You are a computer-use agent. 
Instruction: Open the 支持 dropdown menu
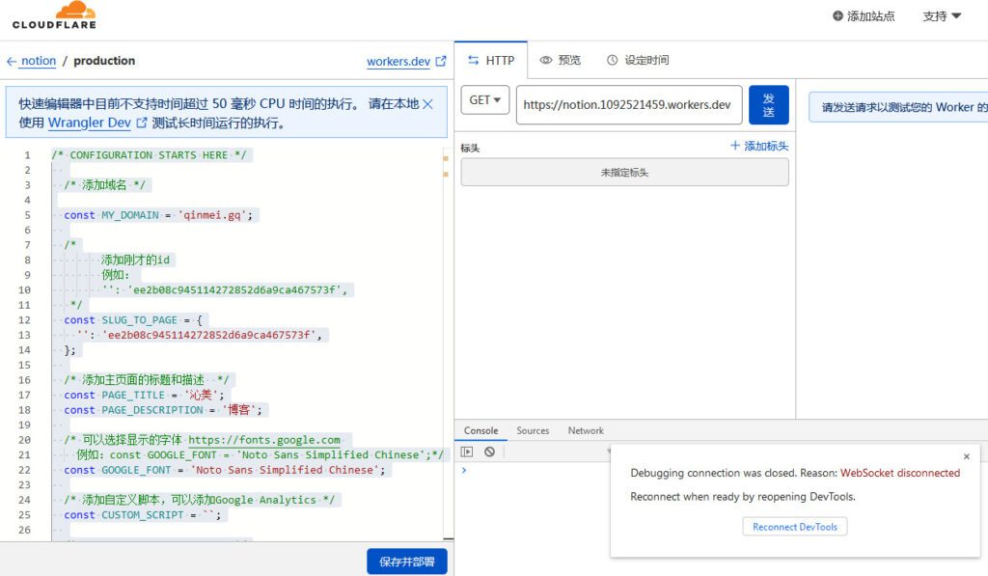point(942,15)
